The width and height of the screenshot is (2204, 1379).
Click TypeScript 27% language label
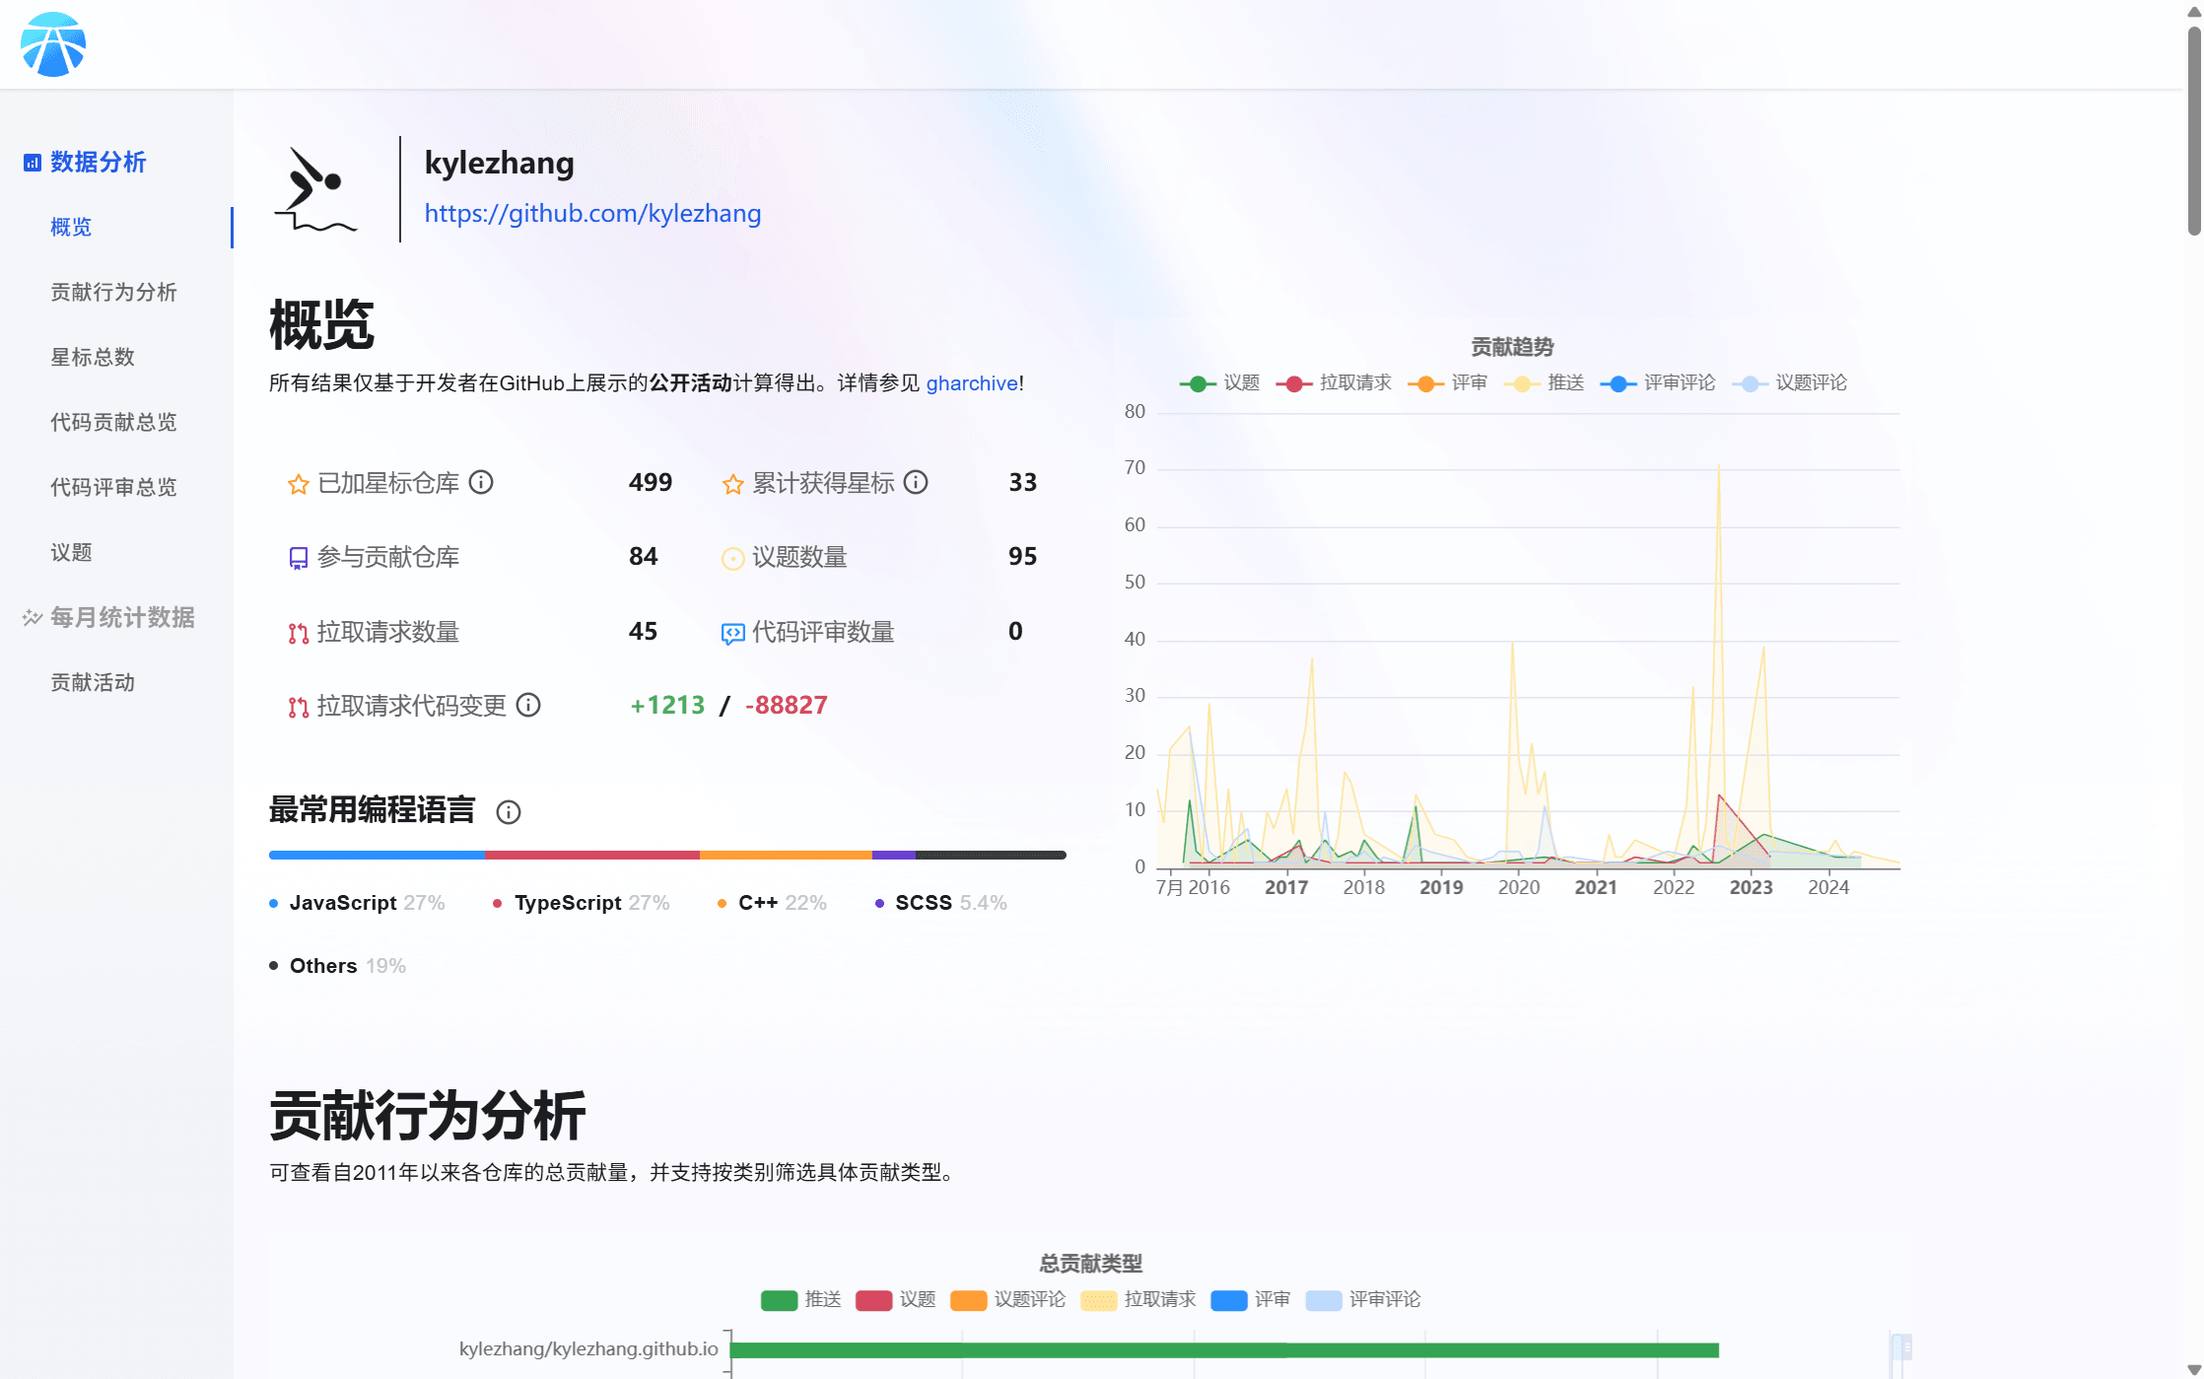coord(582,904)
